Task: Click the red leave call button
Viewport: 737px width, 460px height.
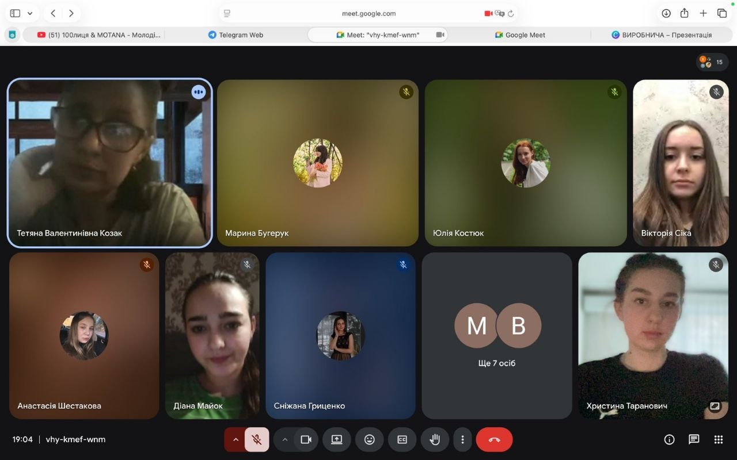Action: [x=494, y=440]
